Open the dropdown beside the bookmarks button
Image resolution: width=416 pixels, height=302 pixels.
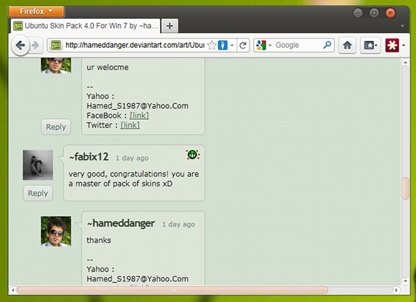tap(377, 45)
